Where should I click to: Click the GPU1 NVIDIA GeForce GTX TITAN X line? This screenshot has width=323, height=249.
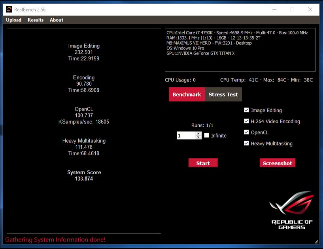click(200, 53)
